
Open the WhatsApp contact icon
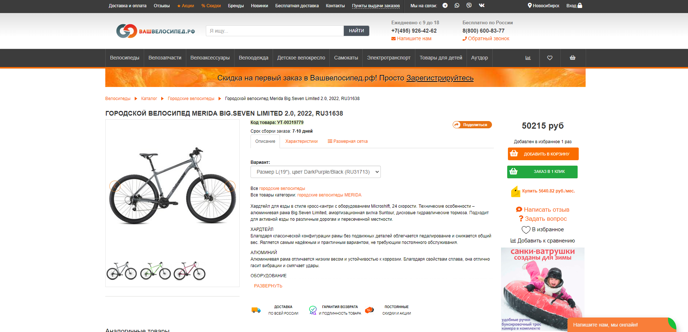[457, 5]
